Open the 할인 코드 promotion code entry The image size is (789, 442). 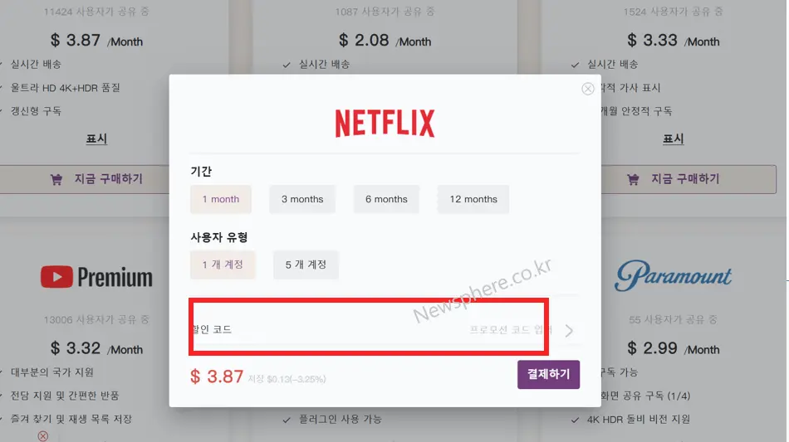tap(385, 330)
